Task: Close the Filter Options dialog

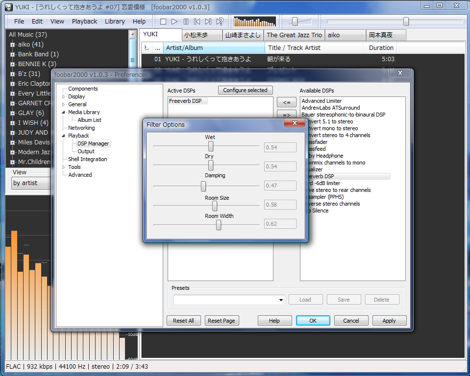Action: tap(295, 123)
